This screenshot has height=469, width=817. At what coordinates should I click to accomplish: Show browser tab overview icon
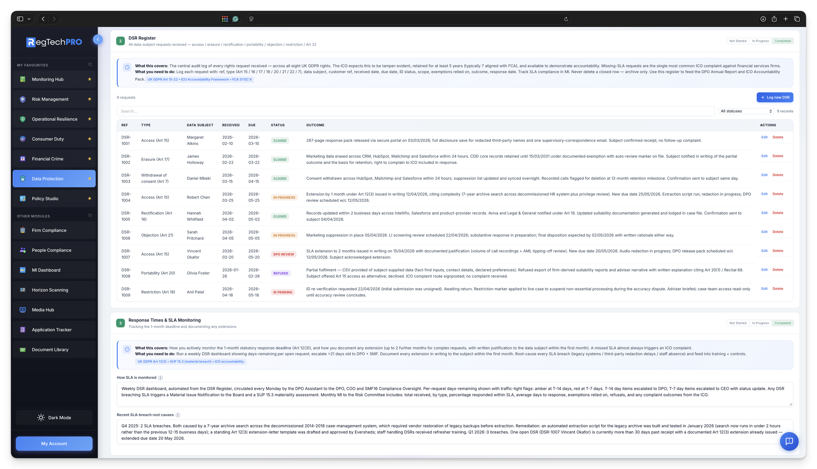[797, 19]
